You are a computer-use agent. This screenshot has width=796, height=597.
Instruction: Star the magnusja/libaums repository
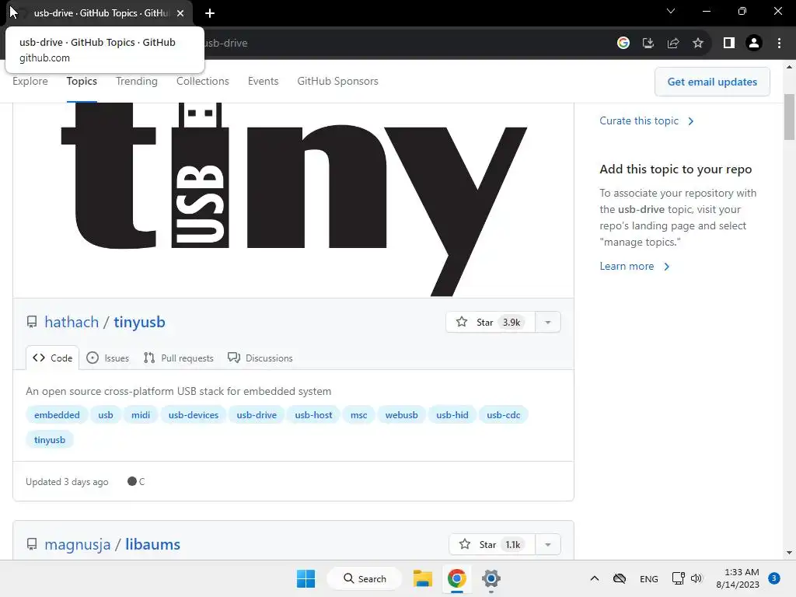(492, 545)
